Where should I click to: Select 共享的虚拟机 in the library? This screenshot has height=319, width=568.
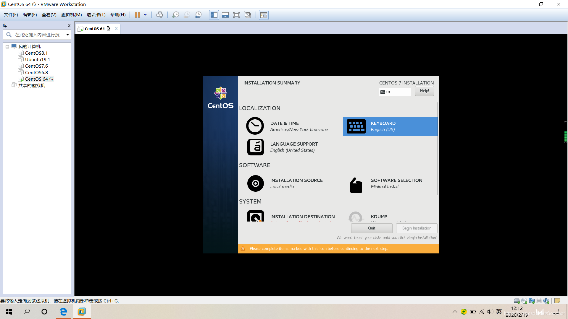click(x=31, y=86)
